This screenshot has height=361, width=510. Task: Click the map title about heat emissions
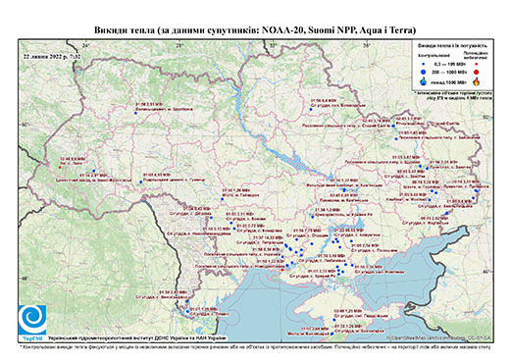click(255, 30)
